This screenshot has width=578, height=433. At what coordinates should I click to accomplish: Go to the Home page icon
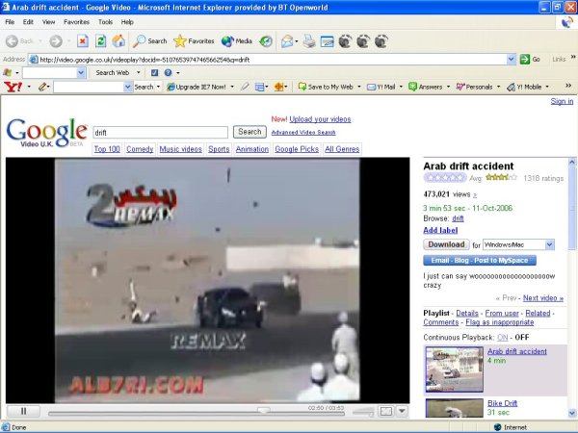118,41
